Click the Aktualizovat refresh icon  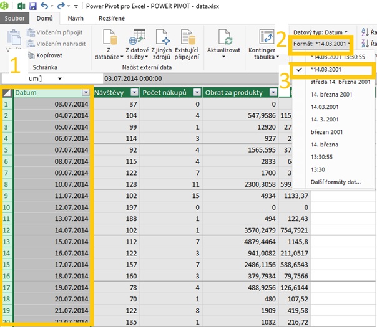(x=224, y=37)
